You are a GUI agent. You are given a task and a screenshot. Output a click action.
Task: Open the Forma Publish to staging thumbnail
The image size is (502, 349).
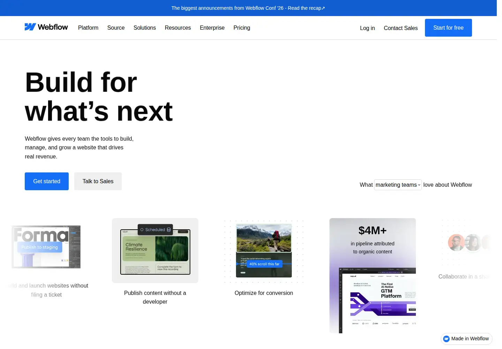pos(46,247)
